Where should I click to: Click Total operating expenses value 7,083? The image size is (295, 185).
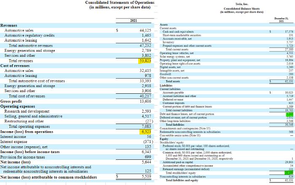click(x=146, y=127)
